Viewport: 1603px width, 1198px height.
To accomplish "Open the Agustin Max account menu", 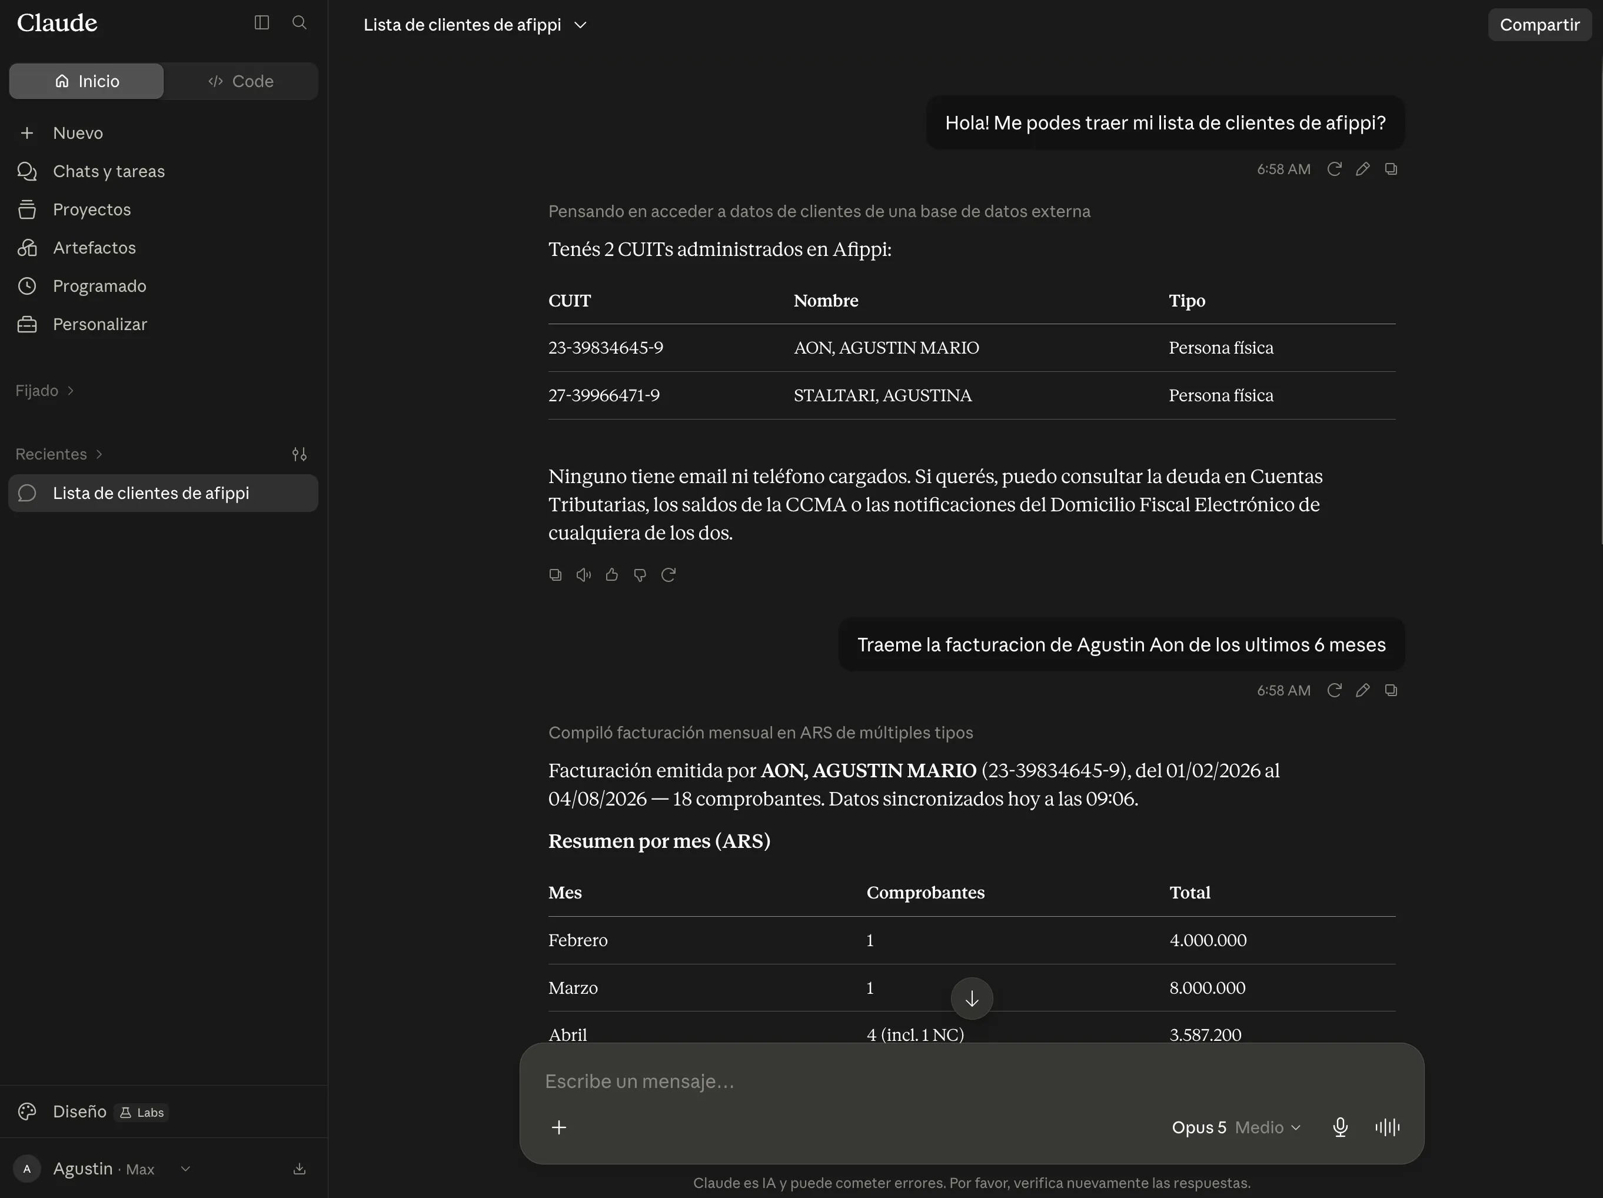I will 102,1169.
